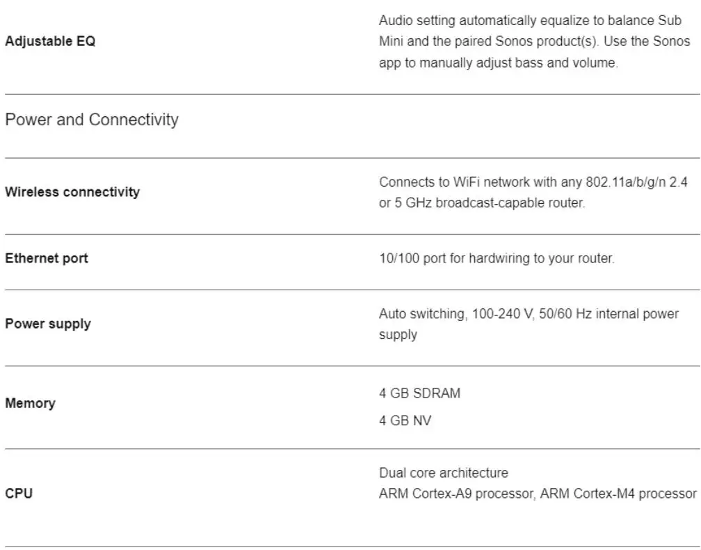Image resolution: width=701 pixels, height=550 pixels.
Task: Click the "Power supply" row label
Action: (47, 324)
